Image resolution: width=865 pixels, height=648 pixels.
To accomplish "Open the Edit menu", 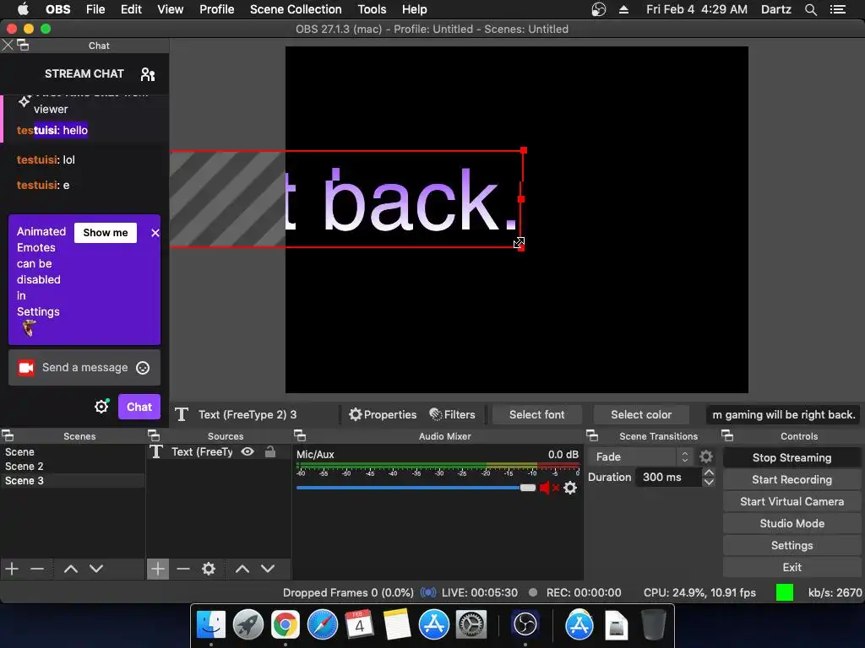I will pos(131,9).
